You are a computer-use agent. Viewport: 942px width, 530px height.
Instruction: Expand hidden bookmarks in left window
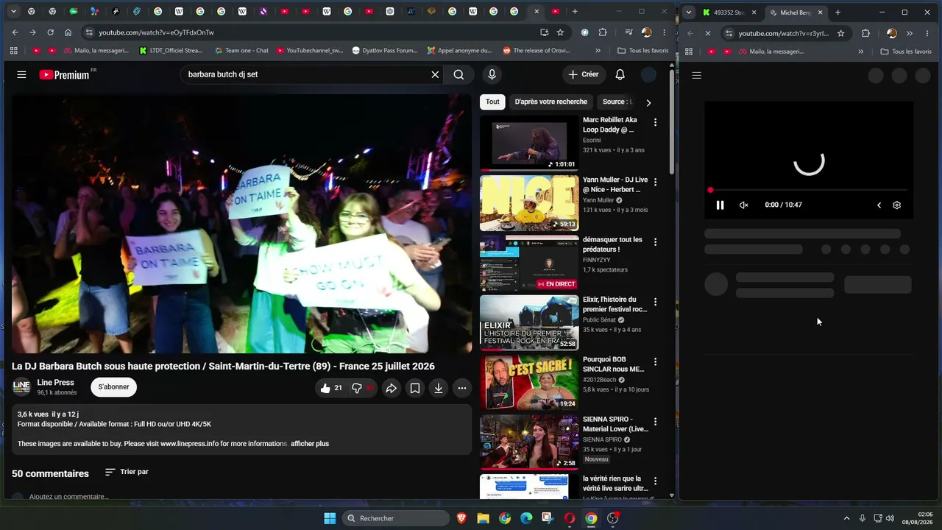pos(598,51)
